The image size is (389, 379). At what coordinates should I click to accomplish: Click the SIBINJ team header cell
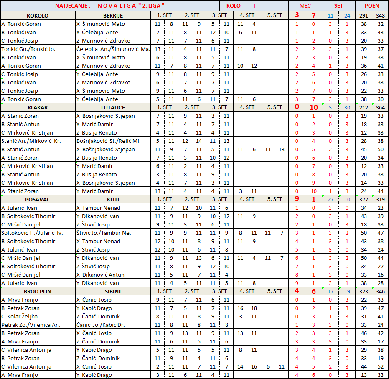coord(113,291)
